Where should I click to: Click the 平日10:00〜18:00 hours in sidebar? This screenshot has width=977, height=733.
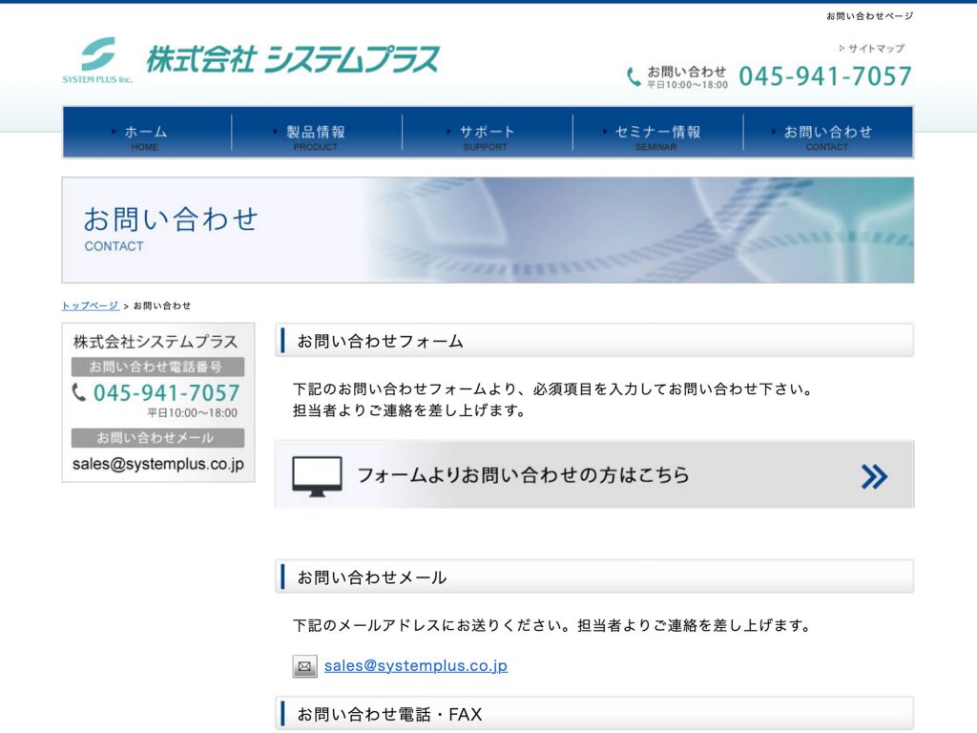coord(192,412)
